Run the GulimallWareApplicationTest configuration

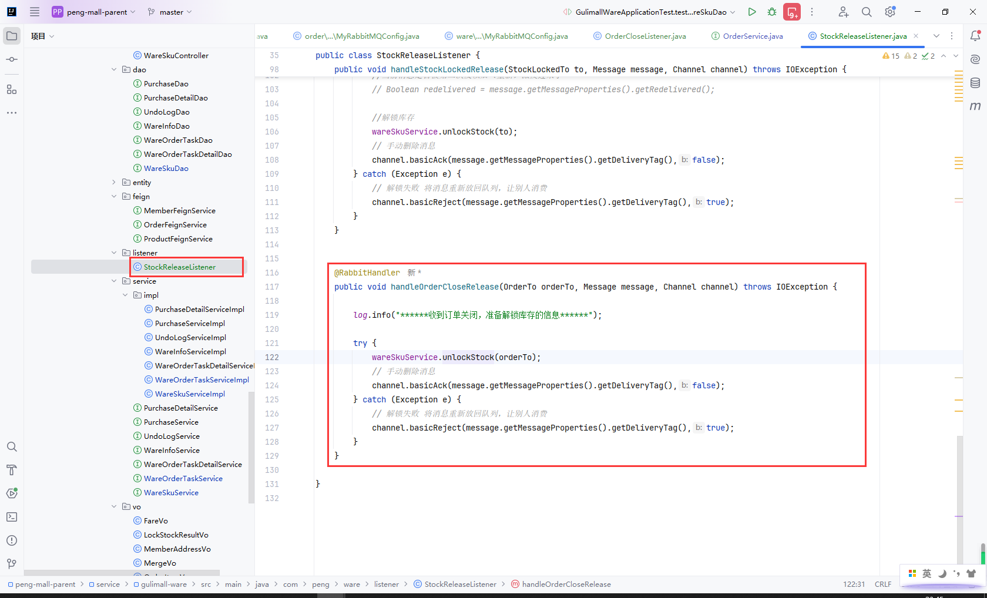752,12
